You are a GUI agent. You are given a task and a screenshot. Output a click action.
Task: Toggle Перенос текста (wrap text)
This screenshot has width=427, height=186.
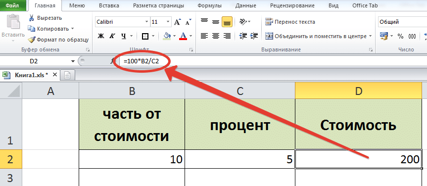[290, 22]
